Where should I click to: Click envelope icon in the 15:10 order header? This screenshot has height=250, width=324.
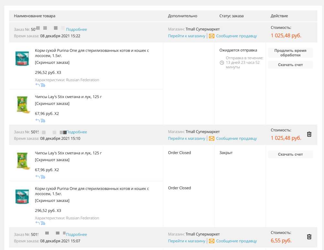pos(212,138)
